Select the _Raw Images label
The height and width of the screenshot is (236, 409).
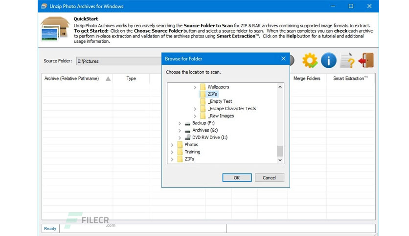tap(221, 116)
